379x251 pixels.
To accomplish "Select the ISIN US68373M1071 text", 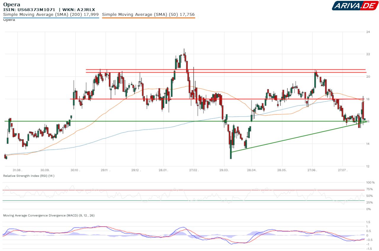I will 29,9.
